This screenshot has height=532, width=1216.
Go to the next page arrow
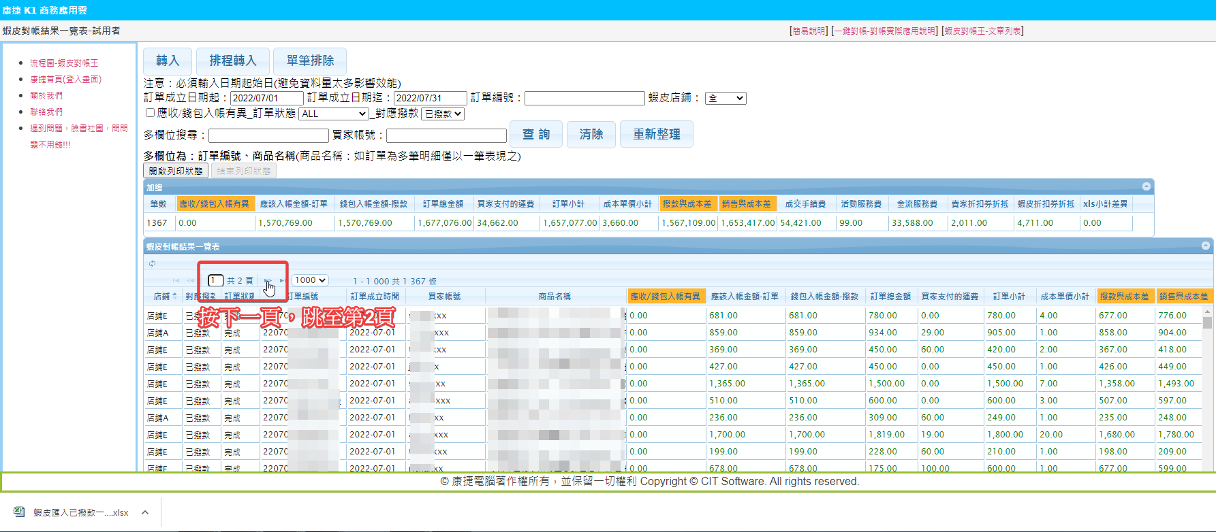[268, 280]
